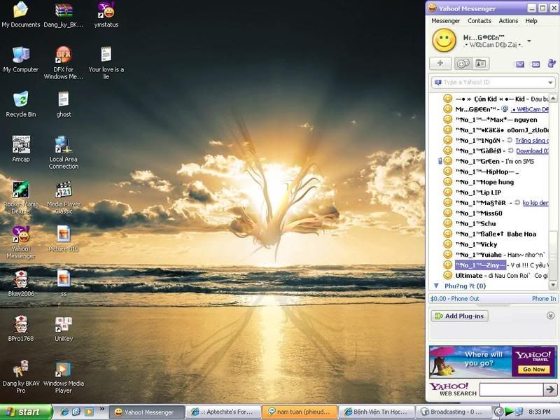The height and width of the screenshot is (420, 560).
Task: Click the Yahoo! Messenger taskbar button
Action: (147, 412)
